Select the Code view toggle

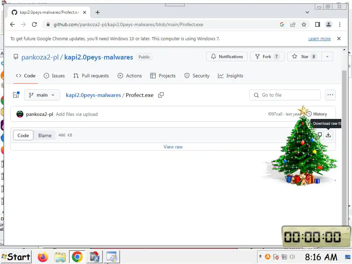[23, 135]
